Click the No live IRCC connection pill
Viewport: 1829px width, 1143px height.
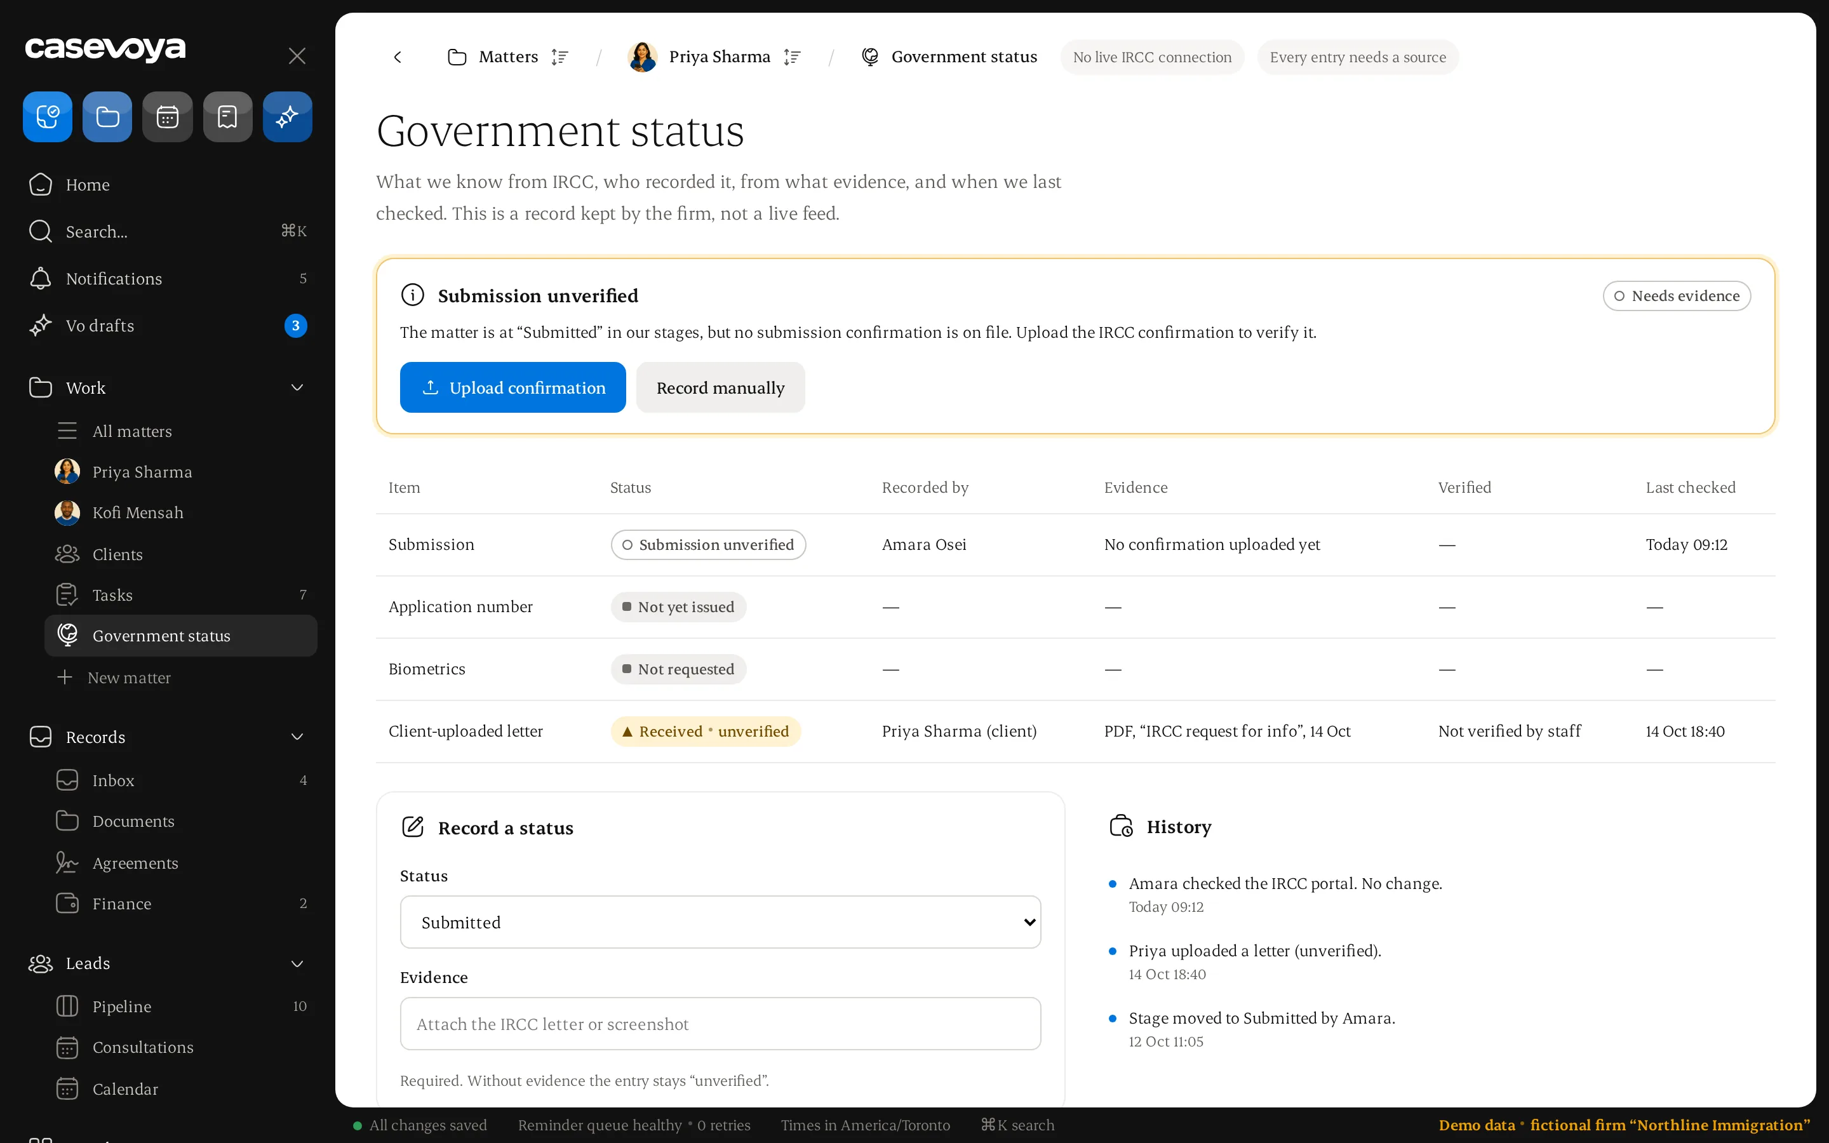tap(1152, 57)
